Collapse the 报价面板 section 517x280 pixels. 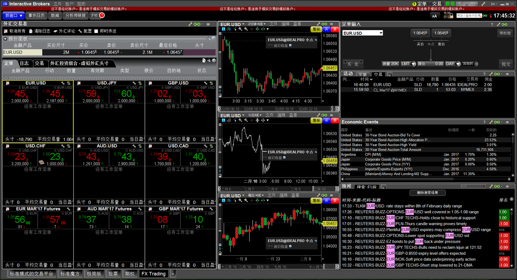click(5, 38)
